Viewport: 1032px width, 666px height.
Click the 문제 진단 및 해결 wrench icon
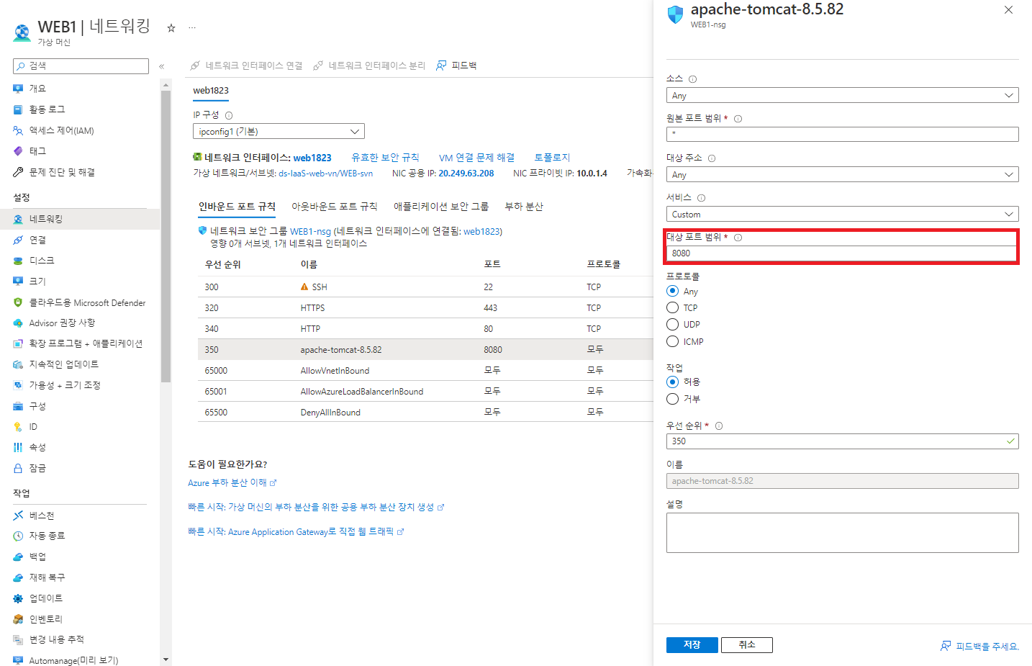(18, 172)
